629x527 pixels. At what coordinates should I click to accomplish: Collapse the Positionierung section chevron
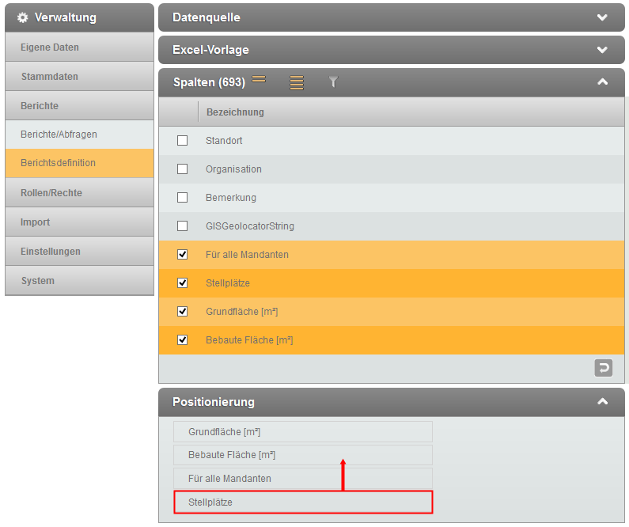click(x=603, y=402)
